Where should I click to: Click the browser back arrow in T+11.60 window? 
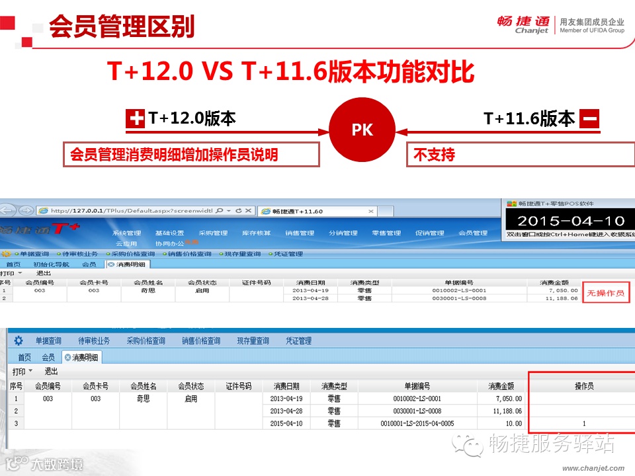point(7,210)
